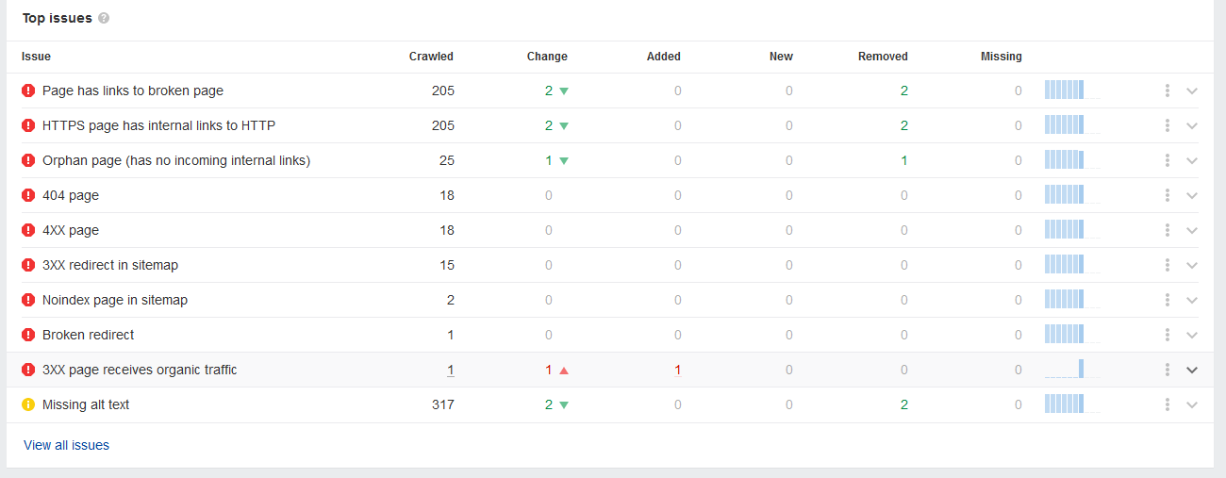This screenshot has width=1226, height=478.
Task: Click history bar chart for 3XX page receives organic traffic
Action: [1072, 370]
